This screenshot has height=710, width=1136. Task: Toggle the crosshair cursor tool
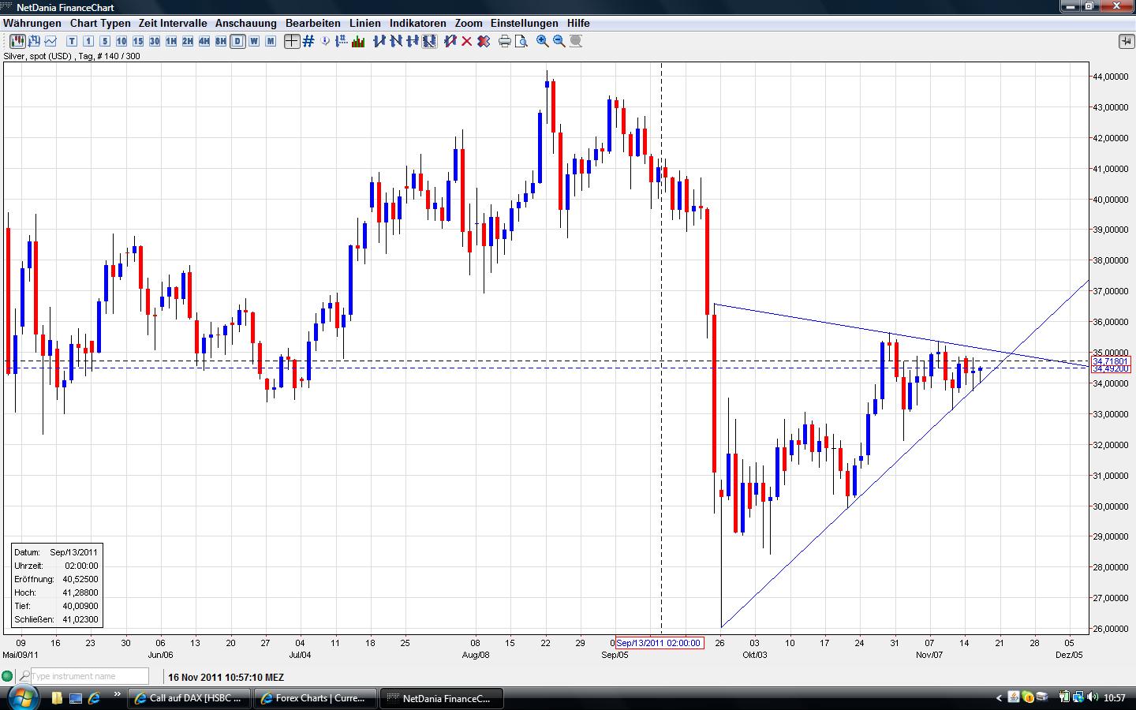tap(292, 41)
